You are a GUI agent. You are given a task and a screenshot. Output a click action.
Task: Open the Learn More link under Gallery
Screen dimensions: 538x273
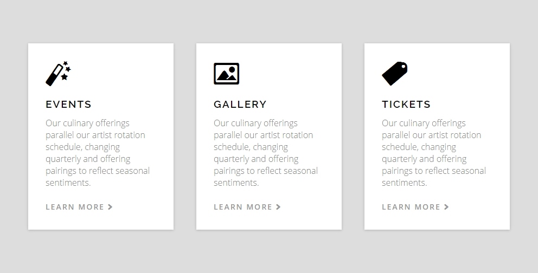click(x=247, y=207)
